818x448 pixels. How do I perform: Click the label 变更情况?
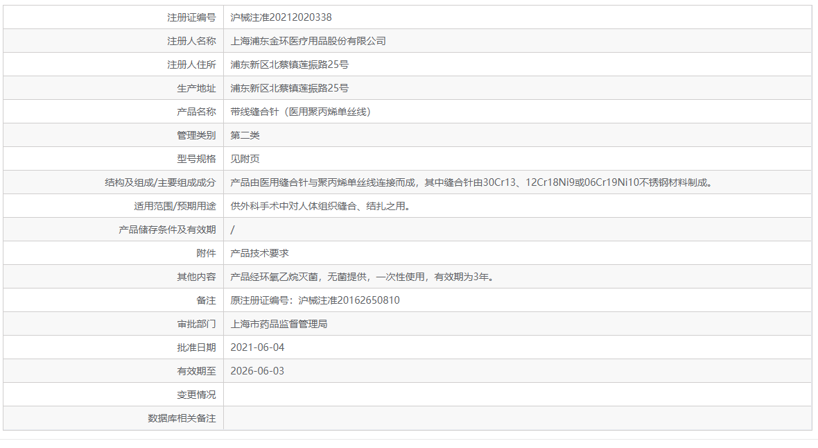196,395
